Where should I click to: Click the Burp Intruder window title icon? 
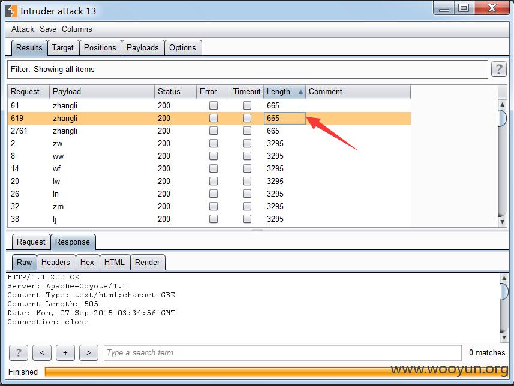pyautogui.click(x=11, y=10)
